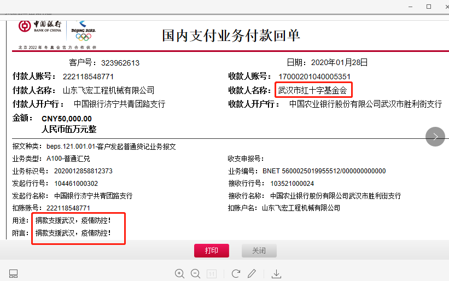The width and height of the screenshot is (449, 281).
Task: Click the zoom out magnifier icon
Action: pyautogui.click(x=196, y=274)
